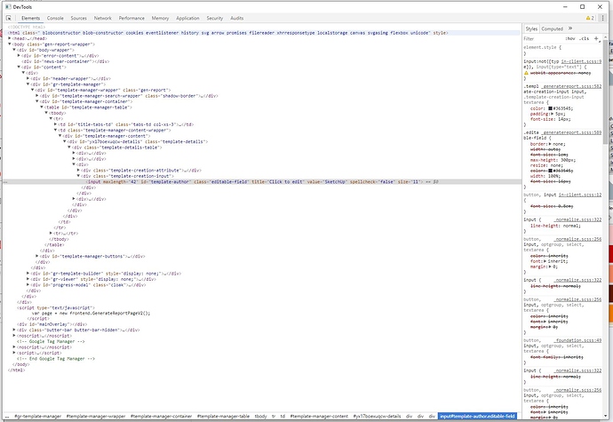
Task: Open the color swatch for color #363545 in template-creation-input rule
Action: (550, 108)
